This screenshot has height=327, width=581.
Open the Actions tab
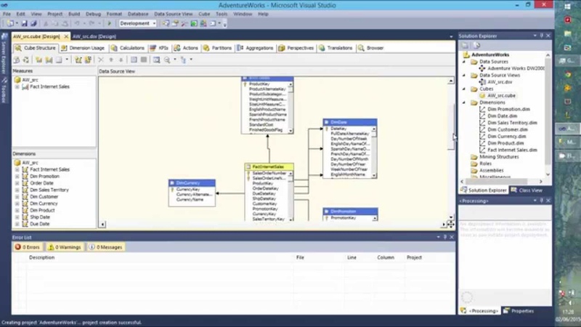tap(186, 48)
